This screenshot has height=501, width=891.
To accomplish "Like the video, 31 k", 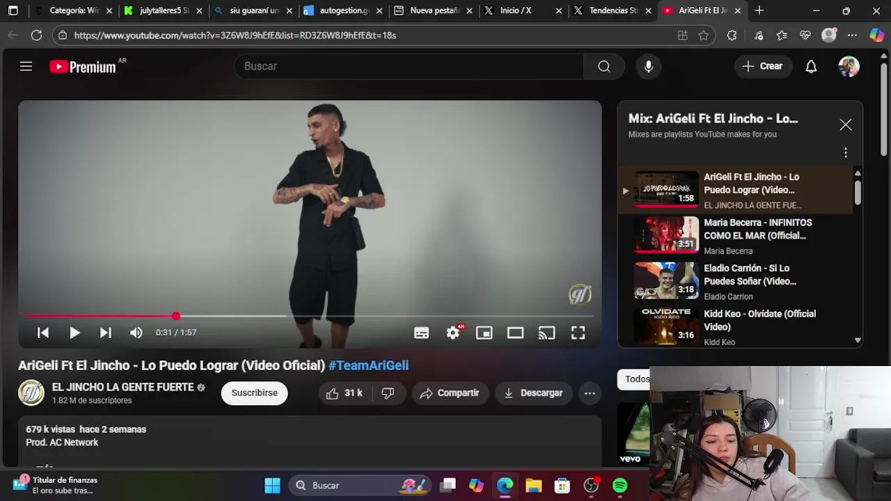I will [345, 393].
